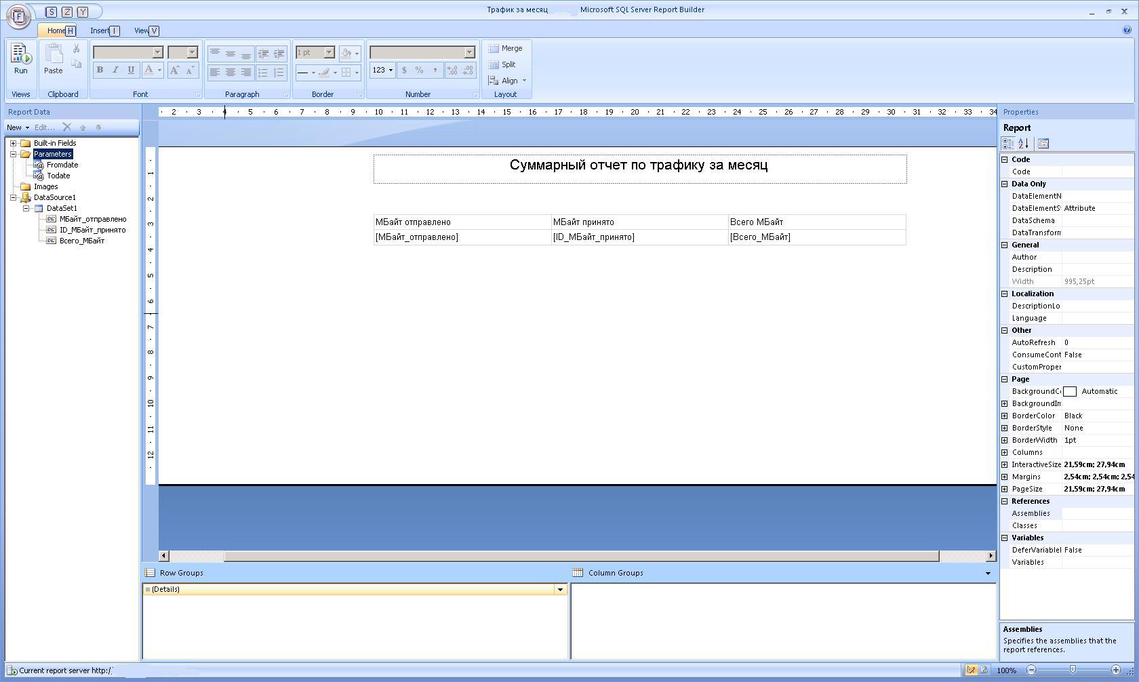Toggle Bold formatting
1139x682 pixels.
click(100, 70)
